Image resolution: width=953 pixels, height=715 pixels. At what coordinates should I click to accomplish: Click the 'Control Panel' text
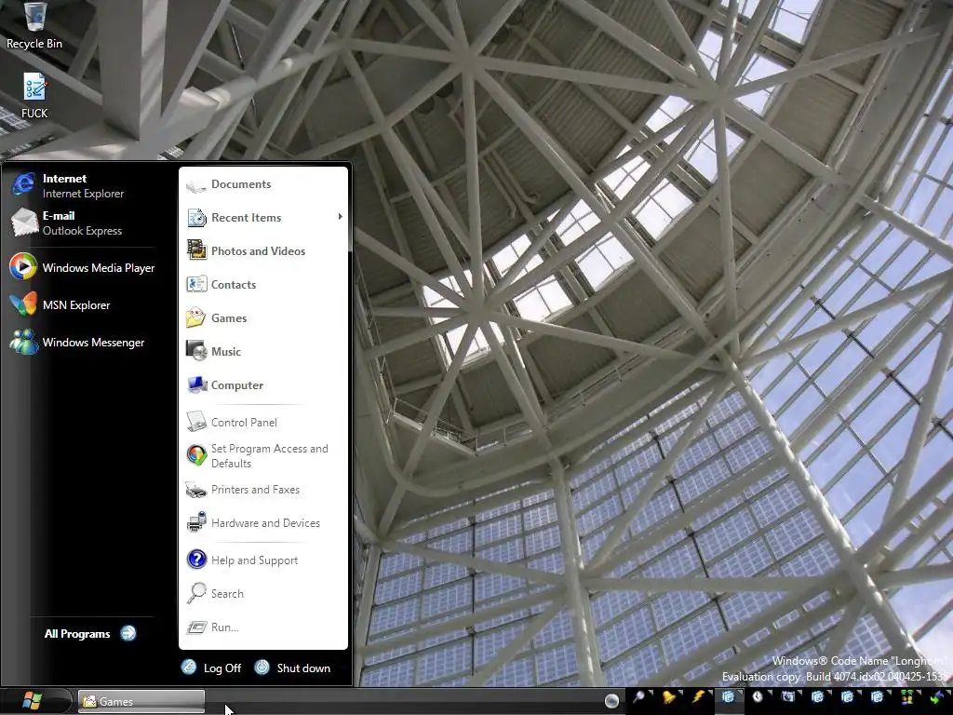244,422
